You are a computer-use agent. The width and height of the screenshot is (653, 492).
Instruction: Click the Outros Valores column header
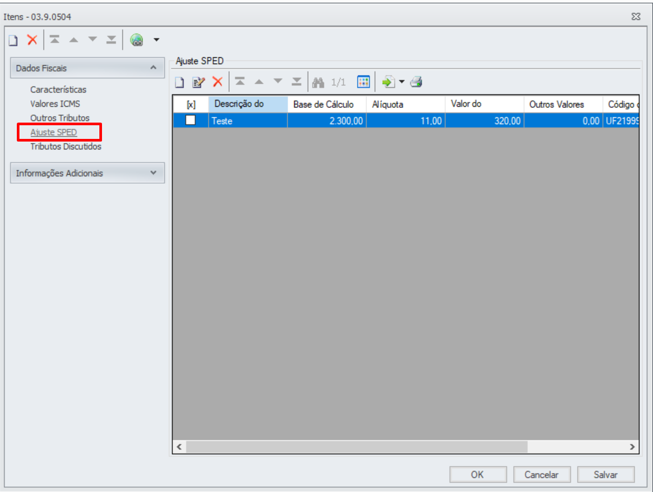(564, 104)
